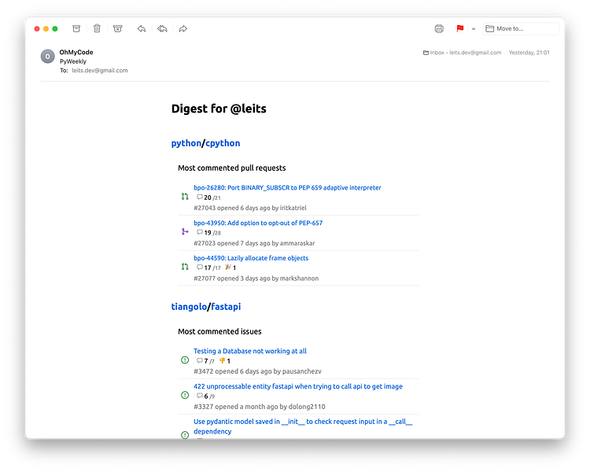
Task: Open the bpo-43950 opt-out of PEP-657 link
Action: click(x=258, y=223)
